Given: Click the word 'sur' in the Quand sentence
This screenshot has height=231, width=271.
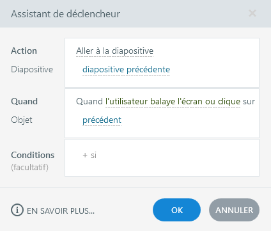Looking at the screenshot, I should 249,102.
